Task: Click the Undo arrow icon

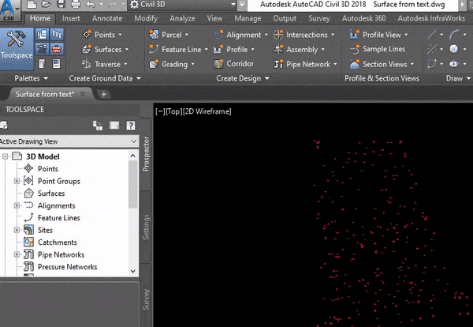Action: (x=91, y=4)
